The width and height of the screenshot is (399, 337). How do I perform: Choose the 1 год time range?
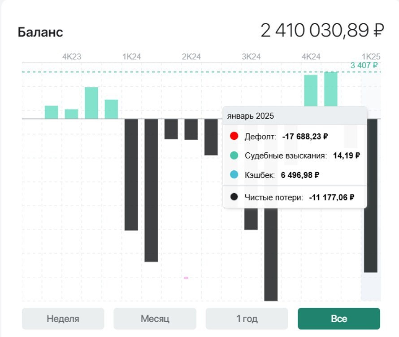(x=247, y=319)
